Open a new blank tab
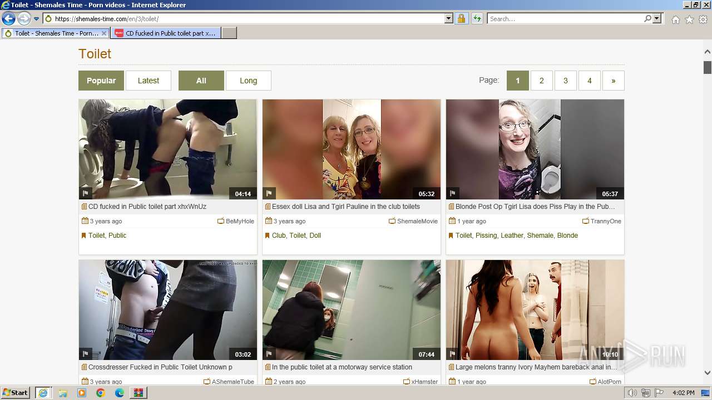712x400 pixels. point(229,33)
